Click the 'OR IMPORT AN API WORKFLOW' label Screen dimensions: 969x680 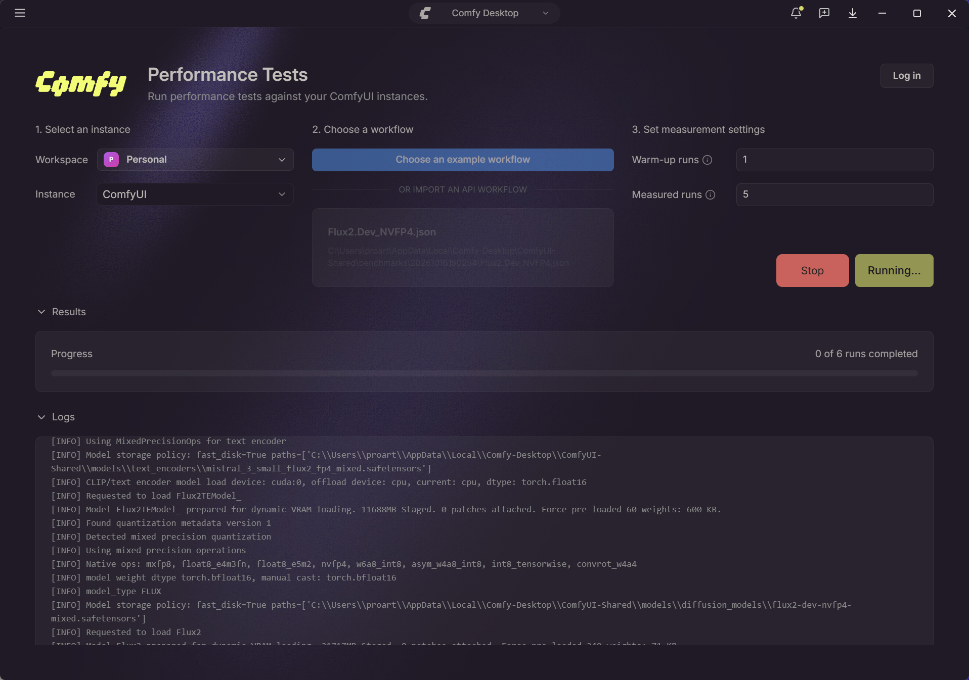point(463,190)
